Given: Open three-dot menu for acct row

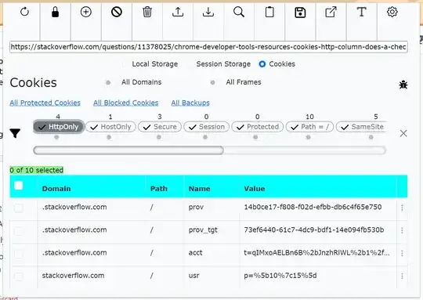Looking at the screenshot, I should pyautogui.click(x=402, y=253).
